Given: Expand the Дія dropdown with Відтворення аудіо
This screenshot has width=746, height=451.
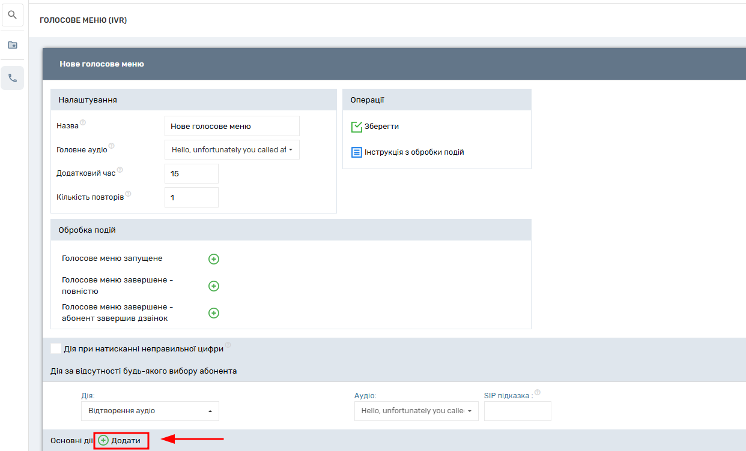Looking at the screenshot, I should tap(150, 411).
